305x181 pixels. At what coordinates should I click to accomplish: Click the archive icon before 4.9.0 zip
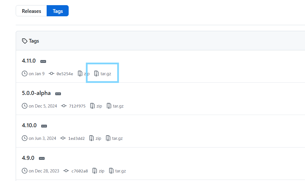[x=95, y=171]
